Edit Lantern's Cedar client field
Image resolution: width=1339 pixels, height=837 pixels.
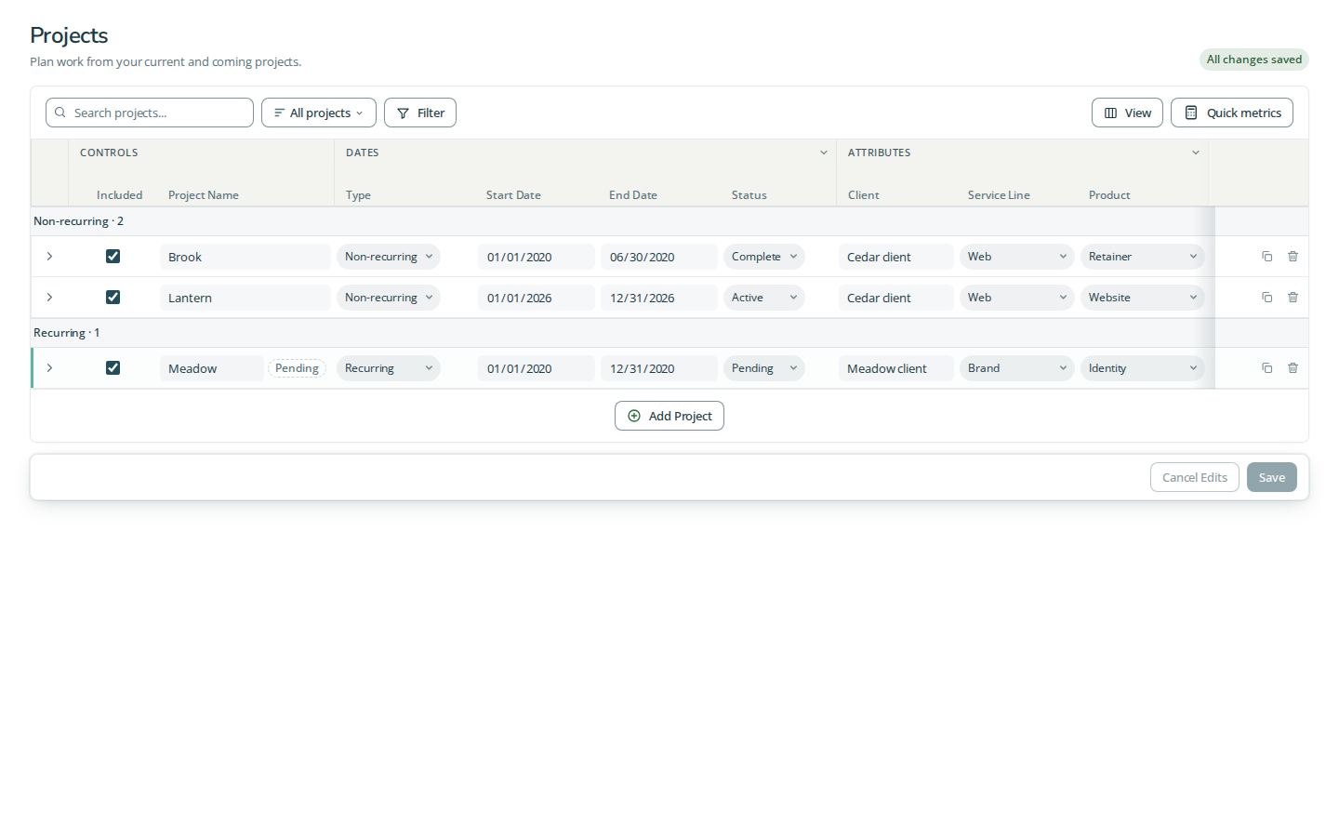pyautogui.click(x=896, y=298)
